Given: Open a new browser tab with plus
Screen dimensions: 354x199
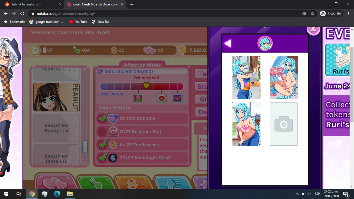Looking at the screenshot, I should point(132,4).
